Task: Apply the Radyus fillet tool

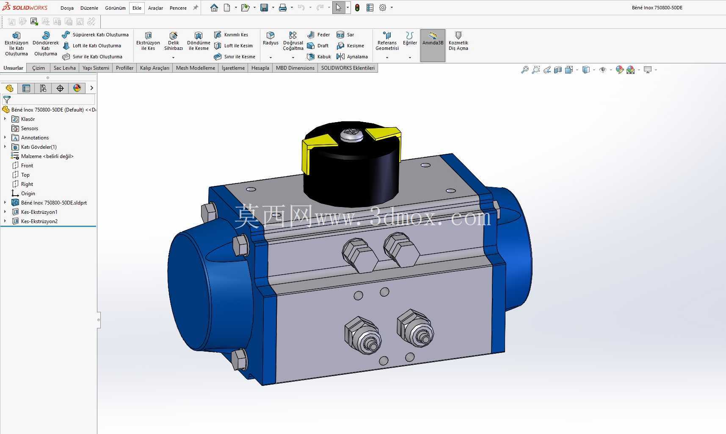Action: click(271, 38)
